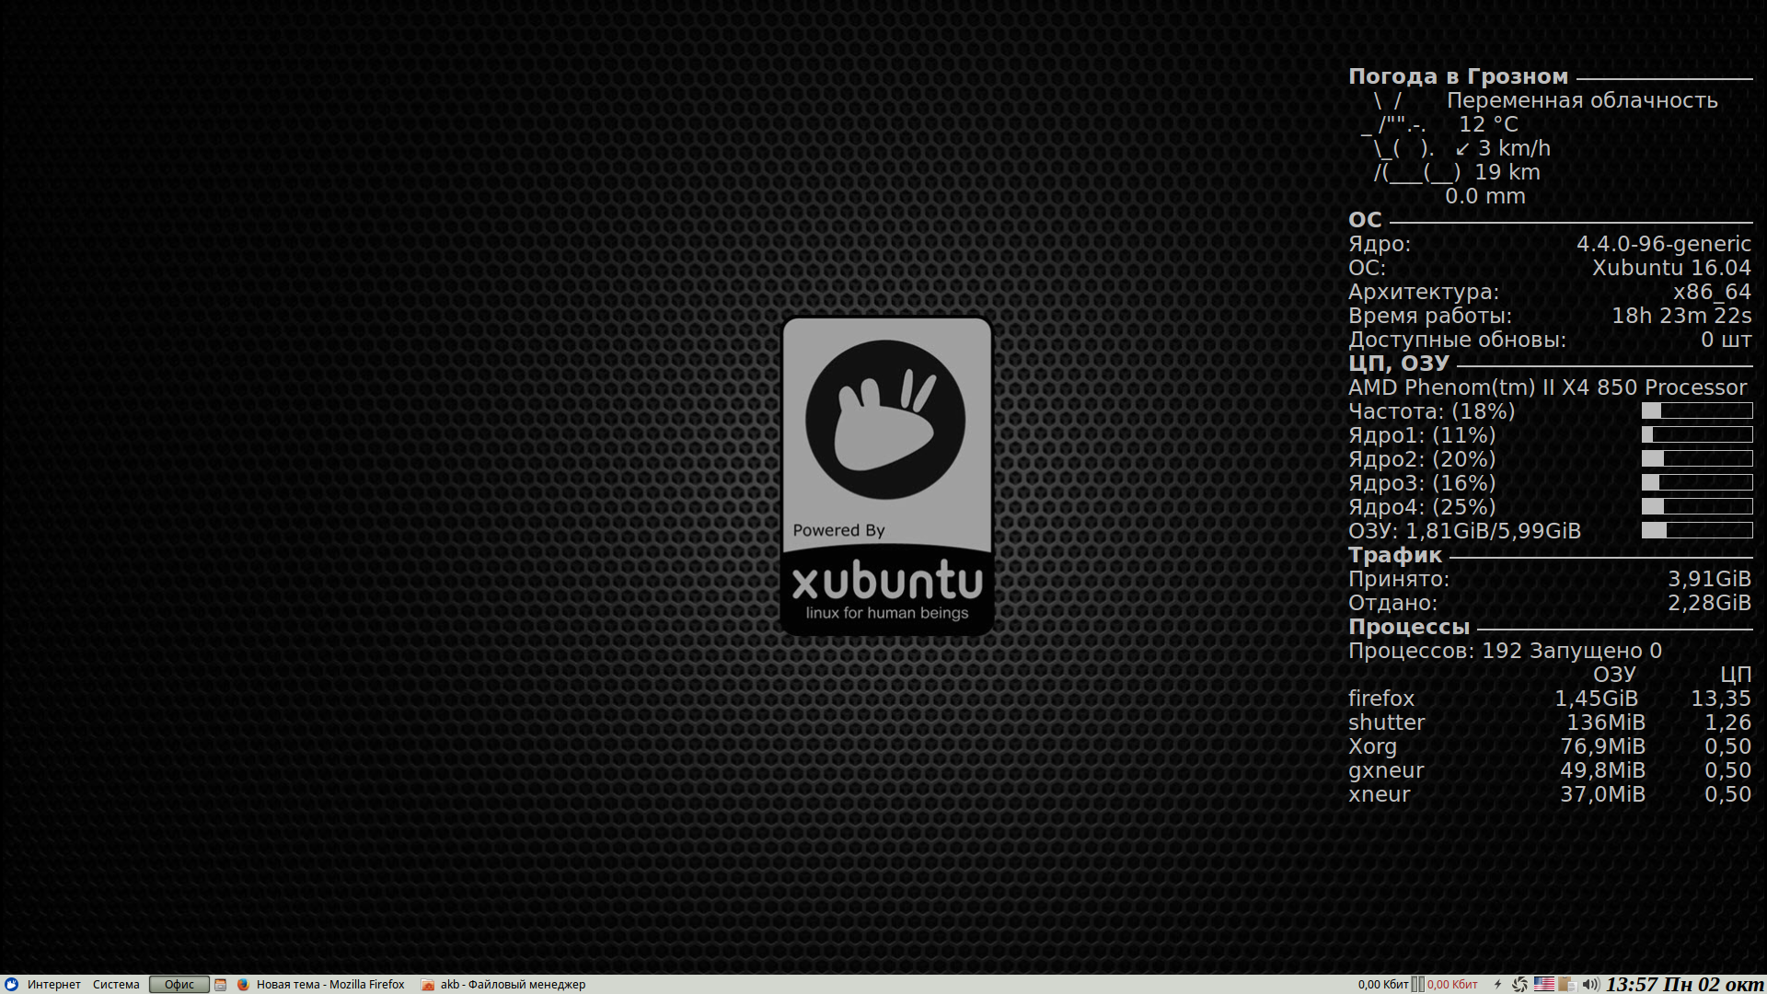Click the Трафик section heading
The height and width of the screenshot is (994, 1767).
click(x=1395, y=555)
